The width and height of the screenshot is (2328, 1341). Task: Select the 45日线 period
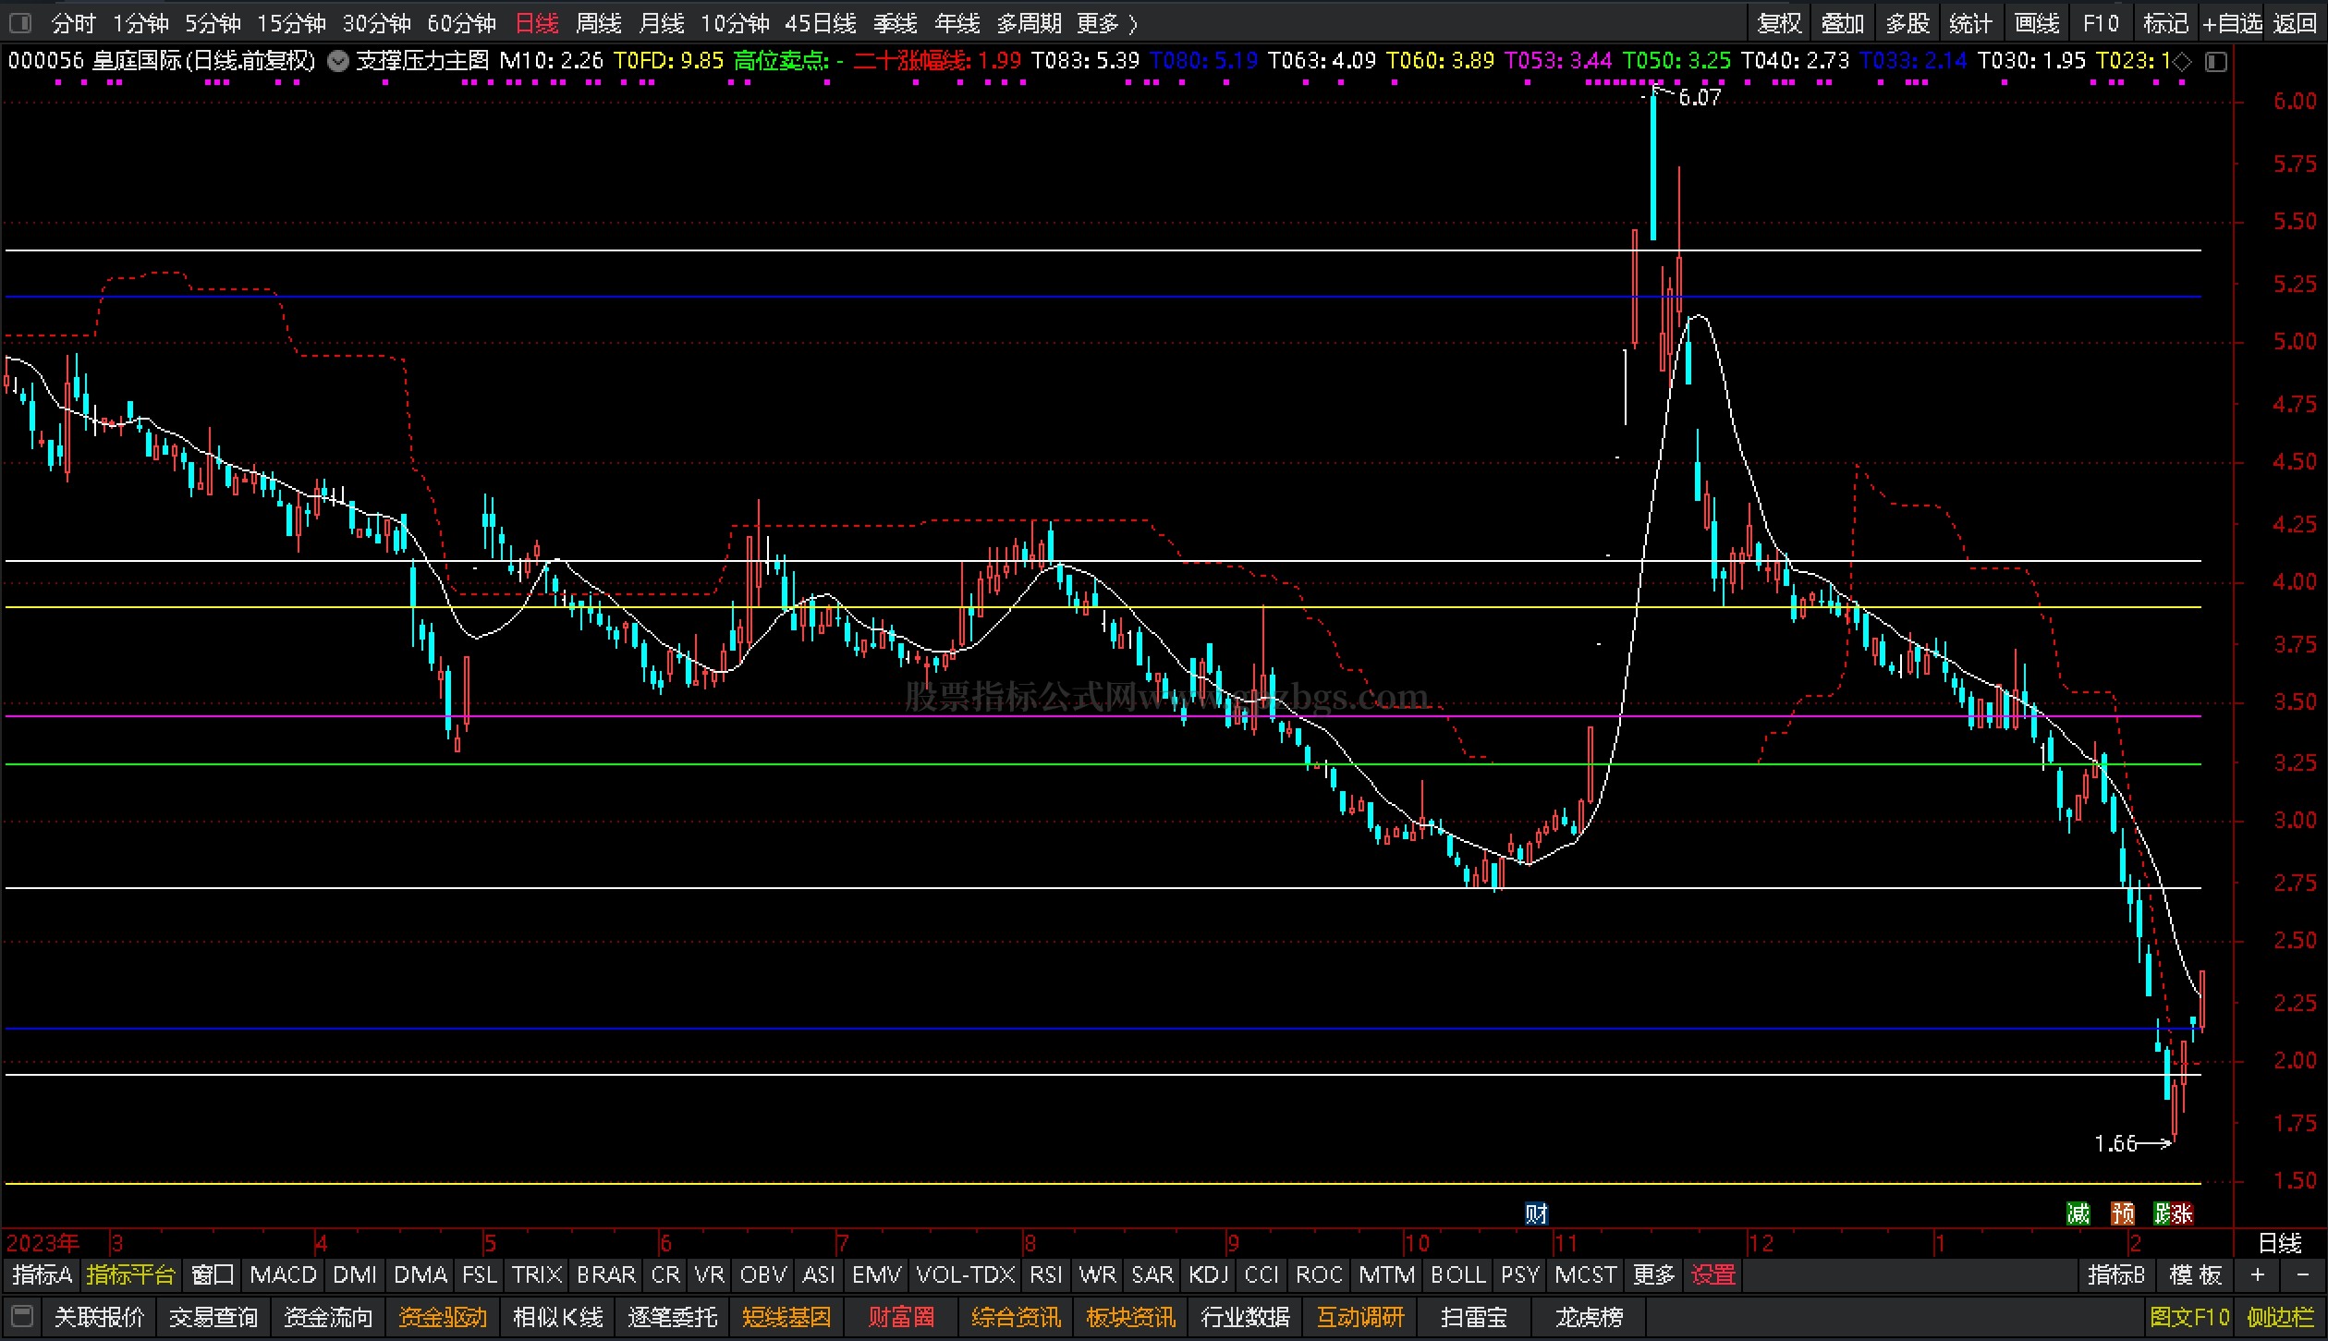[821, 23]
